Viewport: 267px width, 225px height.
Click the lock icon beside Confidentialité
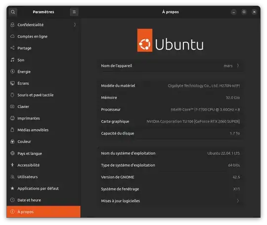(x=12, y=25)
